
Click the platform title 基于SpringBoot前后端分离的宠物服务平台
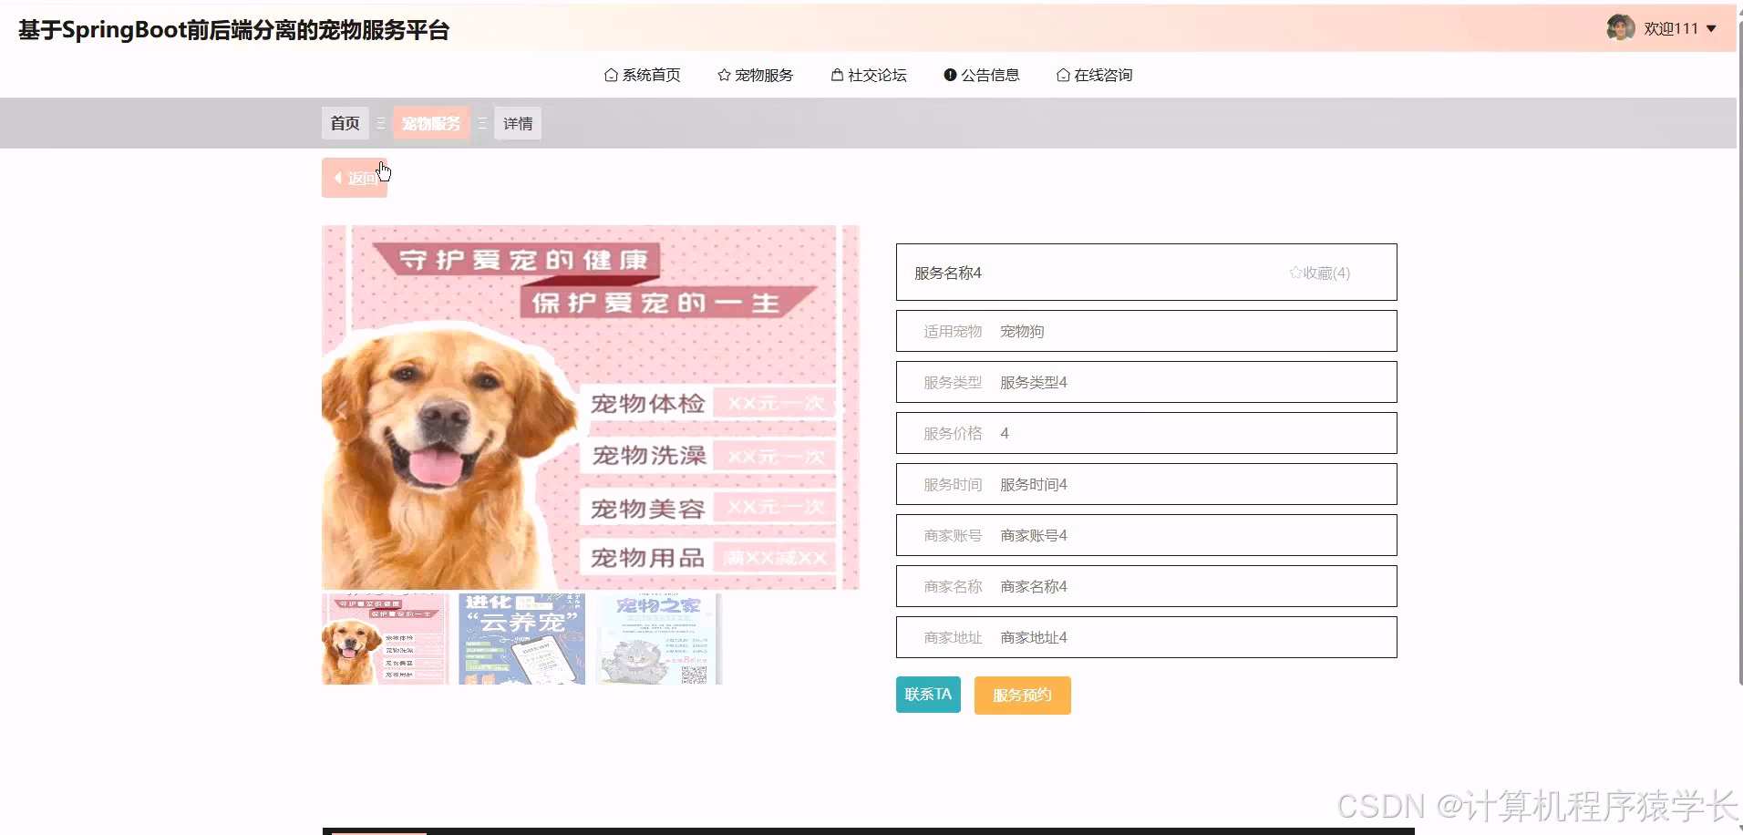pyautogui.click(x=234, y=30)
